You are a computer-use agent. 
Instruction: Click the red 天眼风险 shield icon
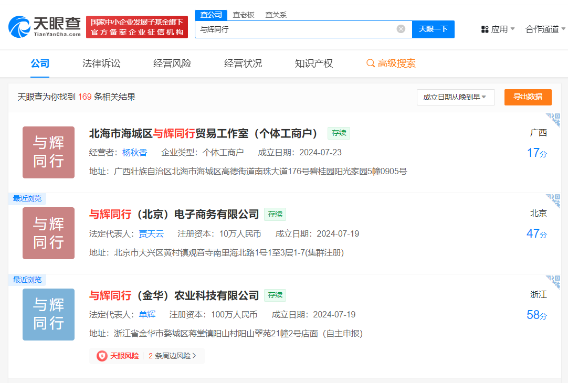(x=101, y=355)
